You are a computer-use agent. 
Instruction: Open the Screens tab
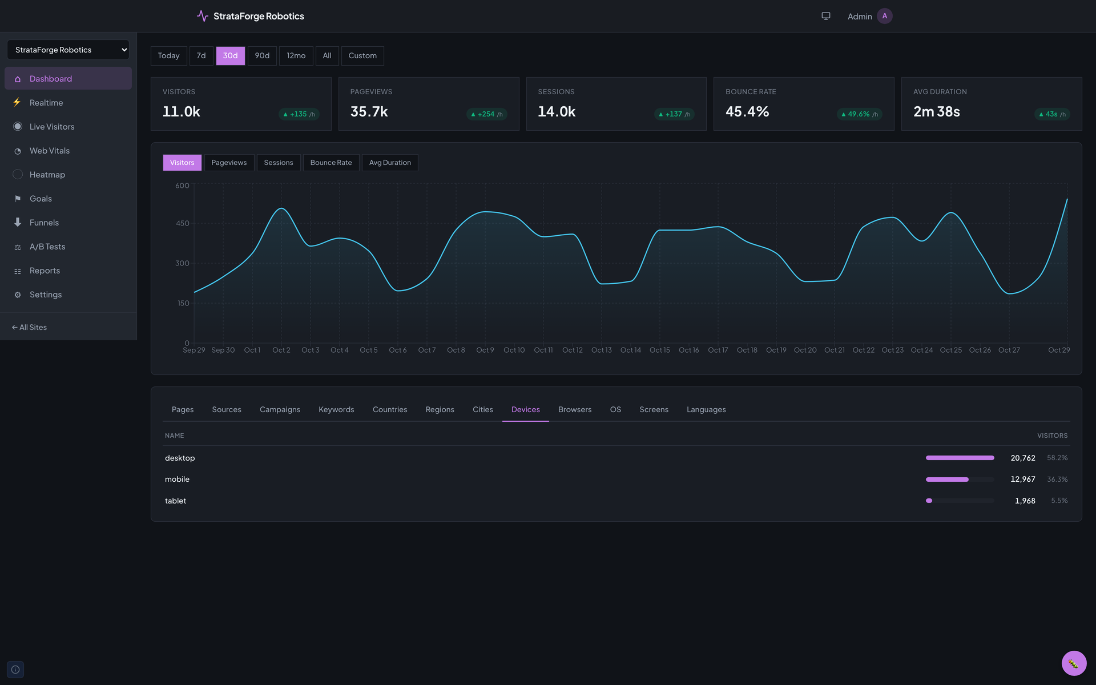(x=654, y=410)
